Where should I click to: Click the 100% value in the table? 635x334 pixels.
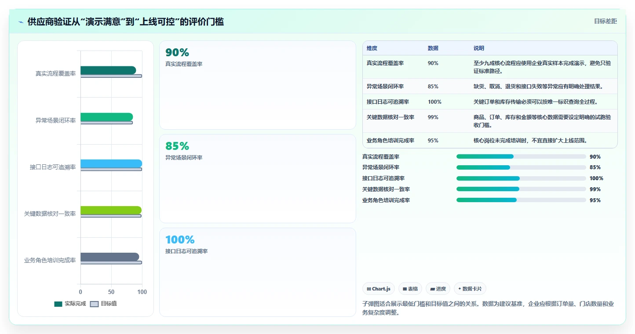point(434,102)
